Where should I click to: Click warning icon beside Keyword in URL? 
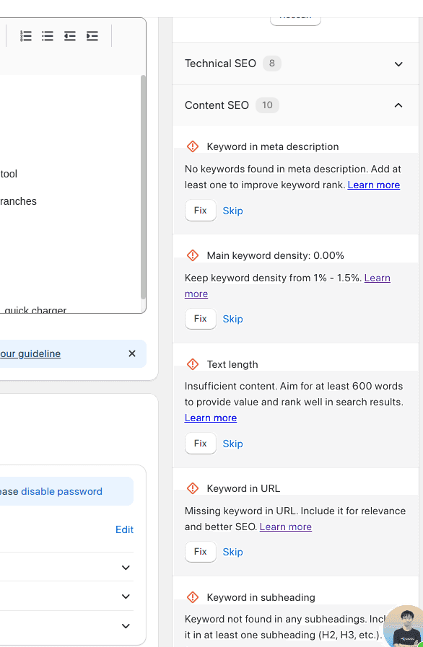[193, 488]
